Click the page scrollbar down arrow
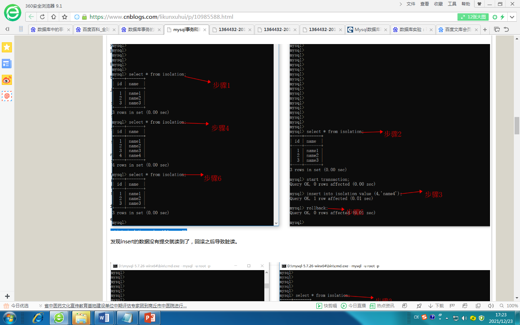 click(517, 298)
